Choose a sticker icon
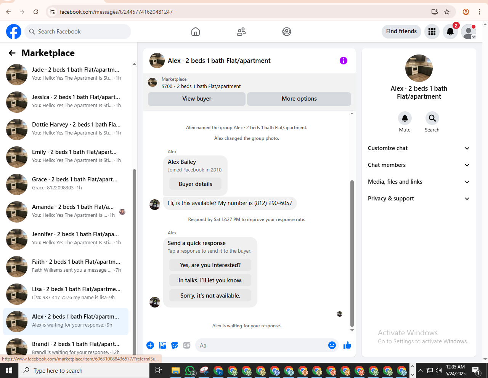 click(175, 345)
